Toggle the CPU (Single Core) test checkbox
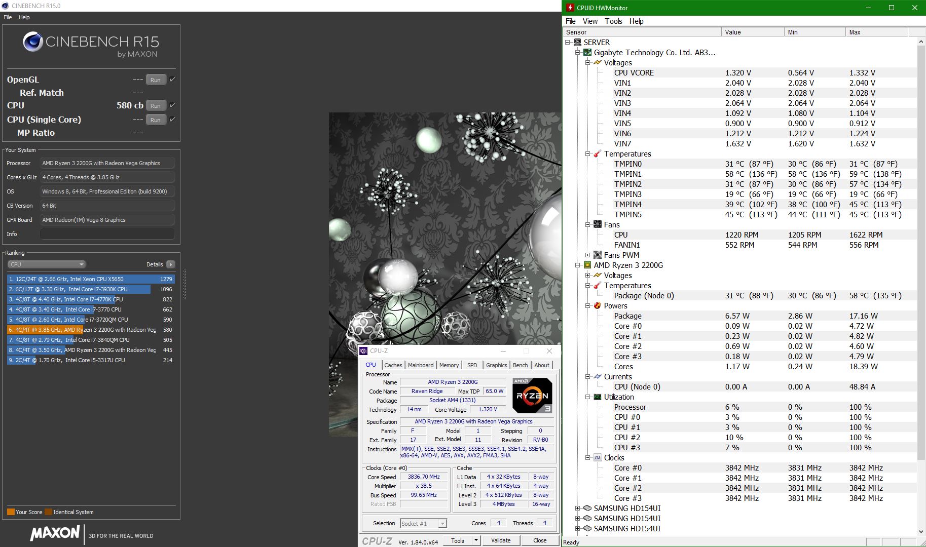Image resolution: width=926 pixels, height=547 pixels. tap(172, 120)
